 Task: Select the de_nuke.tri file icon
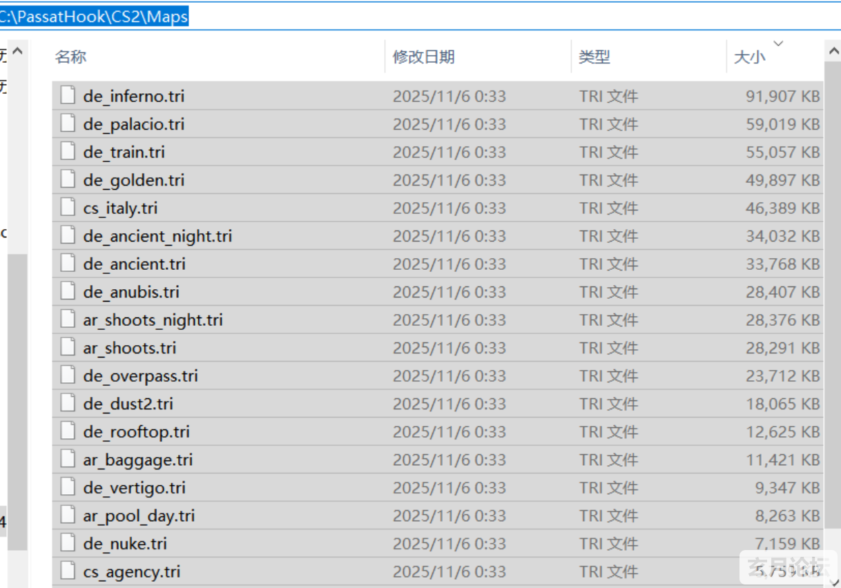click(67, 543)
